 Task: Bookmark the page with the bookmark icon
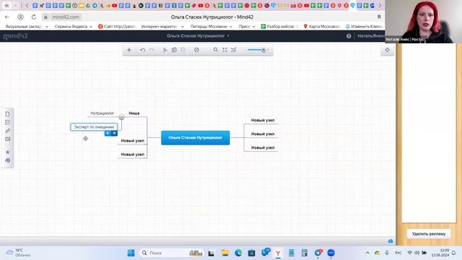pos(379,17)
